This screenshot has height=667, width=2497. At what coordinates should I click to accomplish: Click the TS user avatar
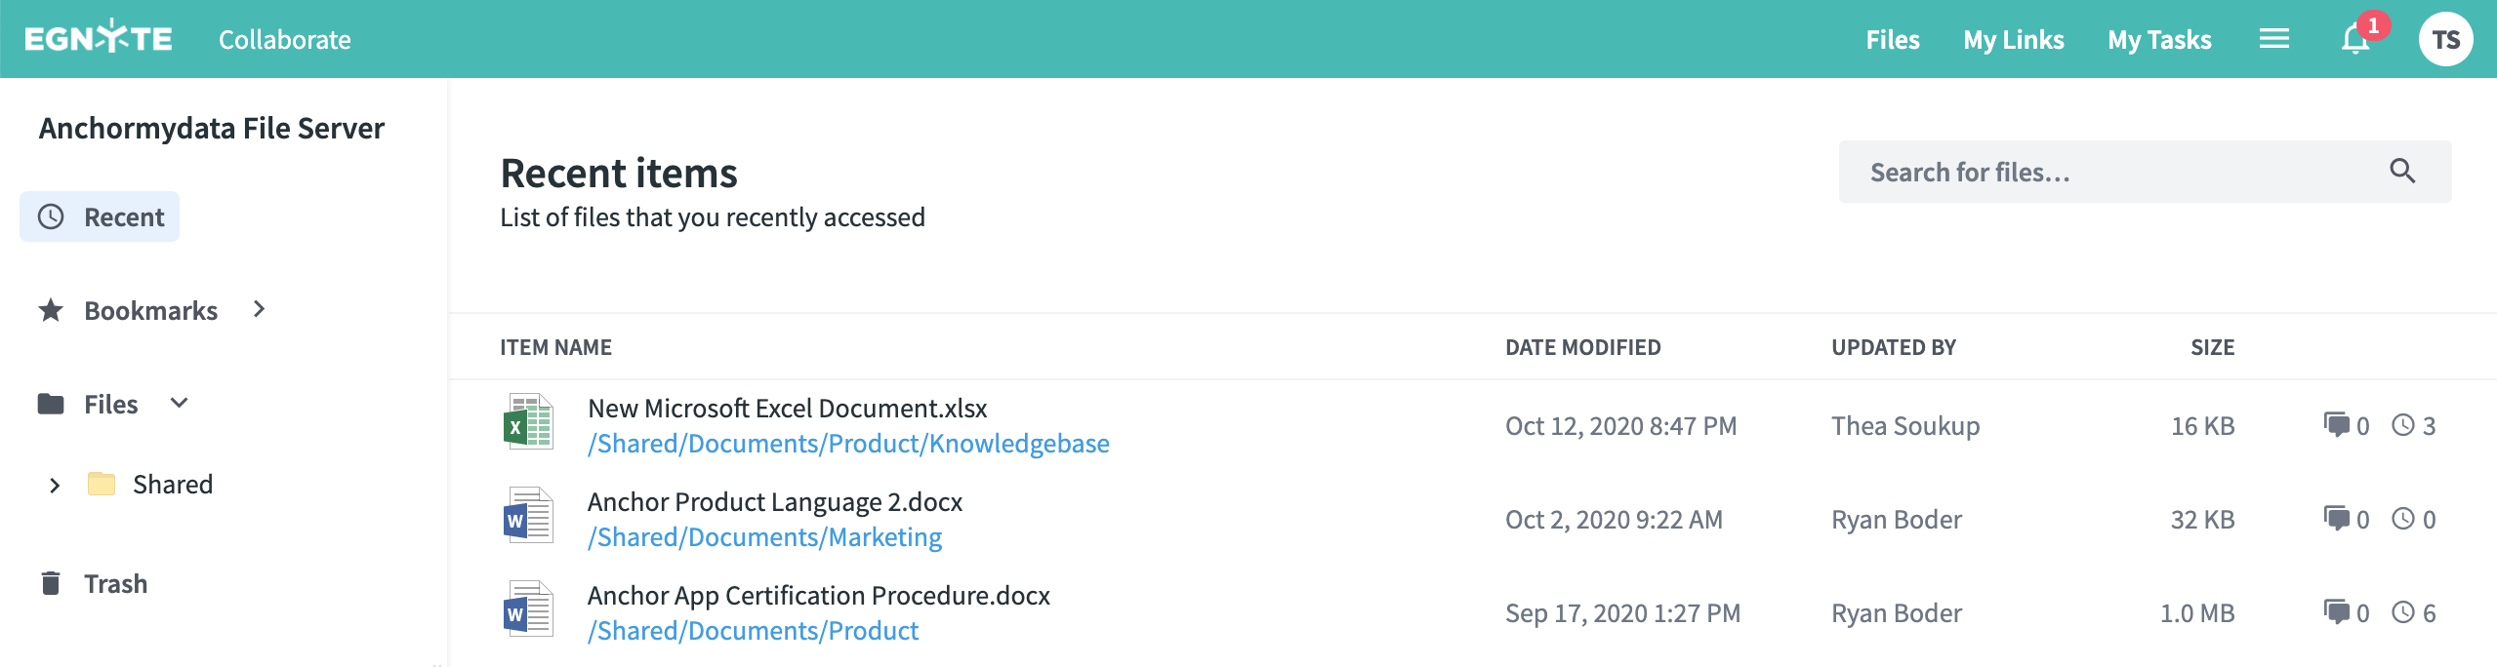[x=2444, y=40]
